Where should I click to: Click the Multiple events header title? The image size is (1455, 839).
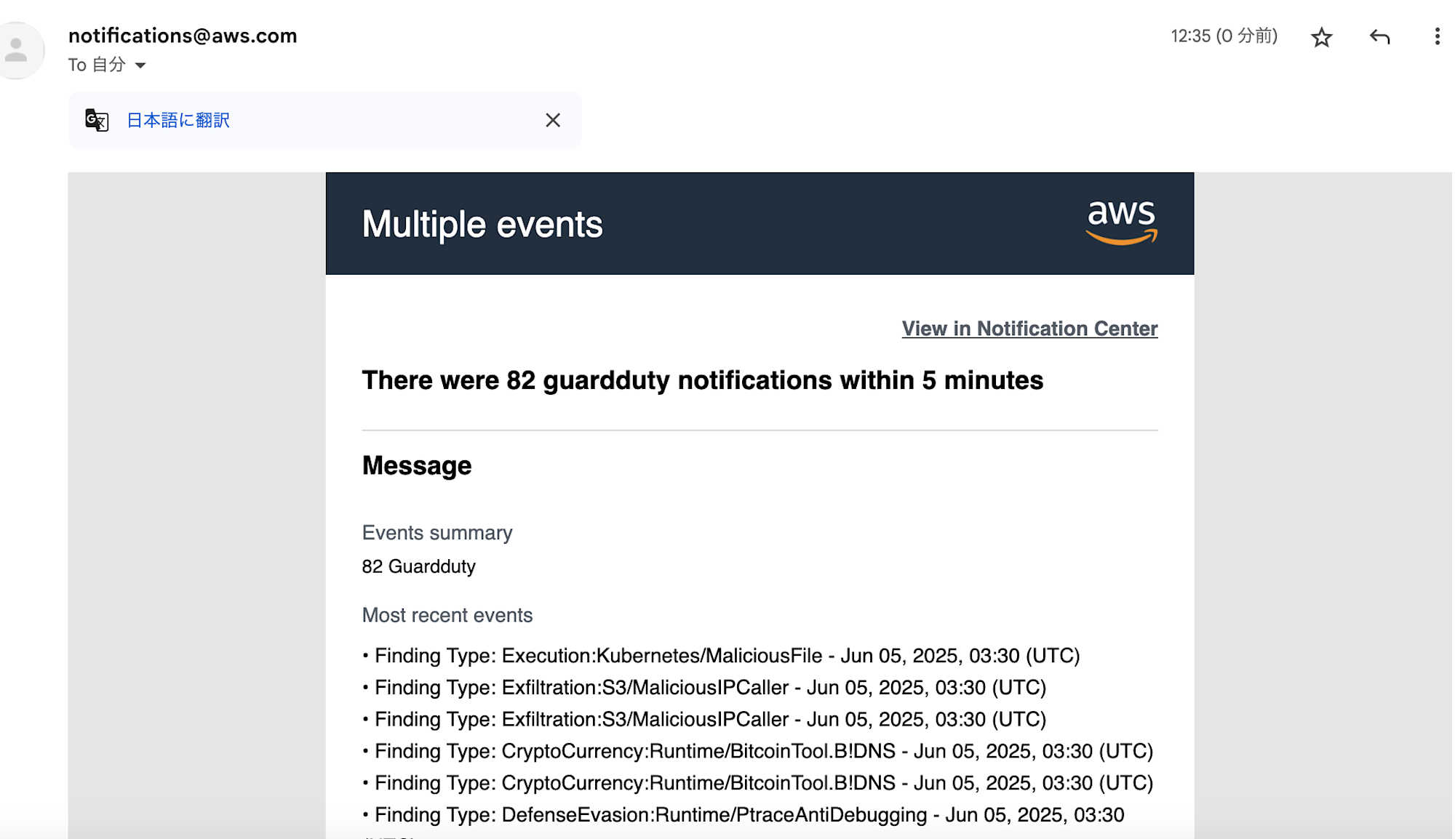[482, 224]
